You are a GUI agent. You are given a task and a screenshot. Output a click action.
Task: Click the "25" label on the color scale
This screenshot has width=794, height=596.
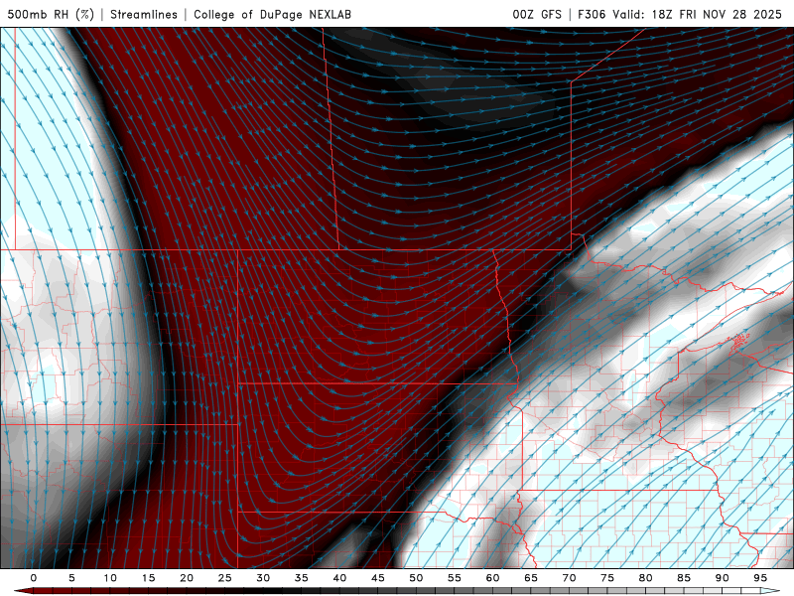pos(225,578)
